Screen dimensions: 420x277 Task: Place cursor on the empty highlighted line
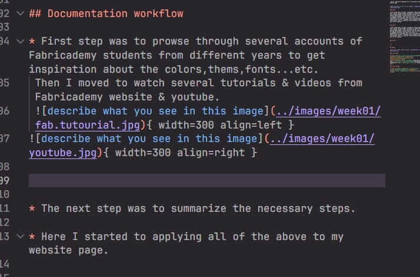pos(206,181)
